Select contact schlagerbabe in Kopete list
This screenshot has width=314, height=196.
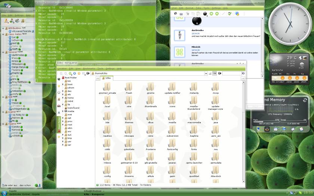tap(19, 109)
